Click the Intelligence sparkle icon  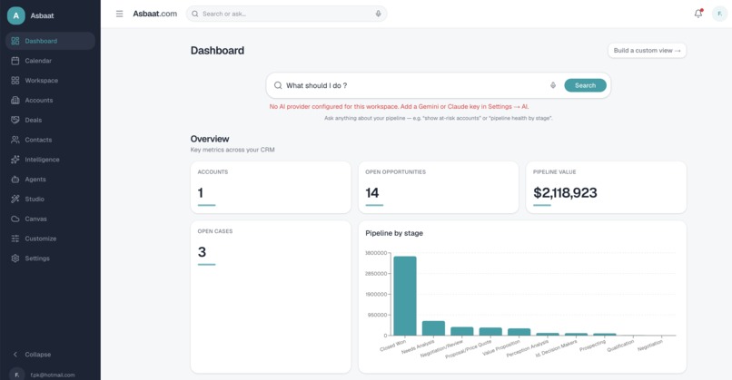[x=15, y=160]
